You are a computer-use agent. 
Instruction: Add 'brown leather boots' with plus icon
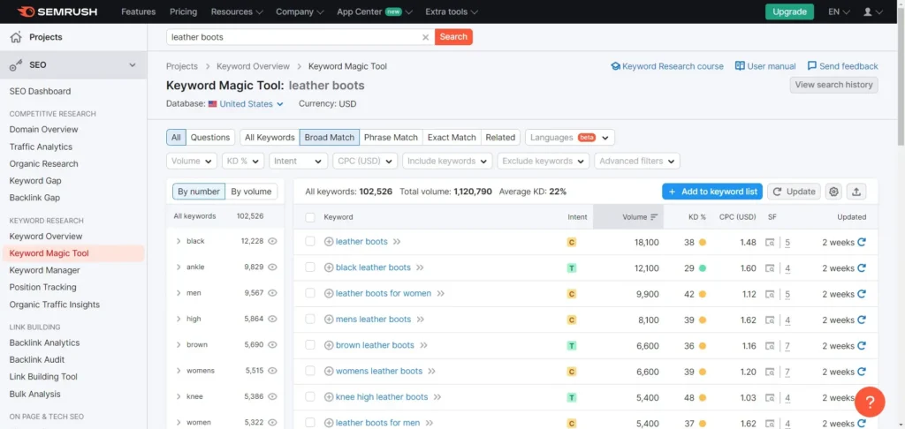click(329, 345)
